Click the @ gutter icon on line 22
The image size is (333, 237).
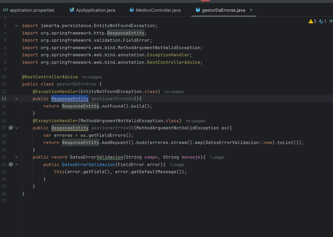click(x=11, y=164)
